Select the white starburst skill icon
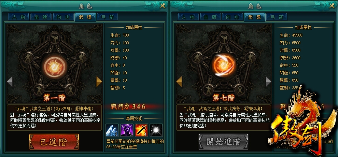Screen dimensions: 338x157 pyautogui.click(x=156, y=130)
